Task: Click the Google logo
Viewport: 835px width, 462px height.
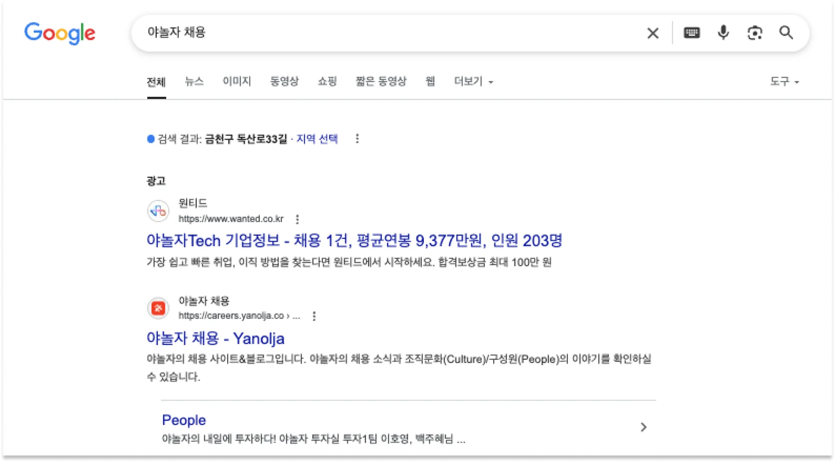Action: coord(60,33)
